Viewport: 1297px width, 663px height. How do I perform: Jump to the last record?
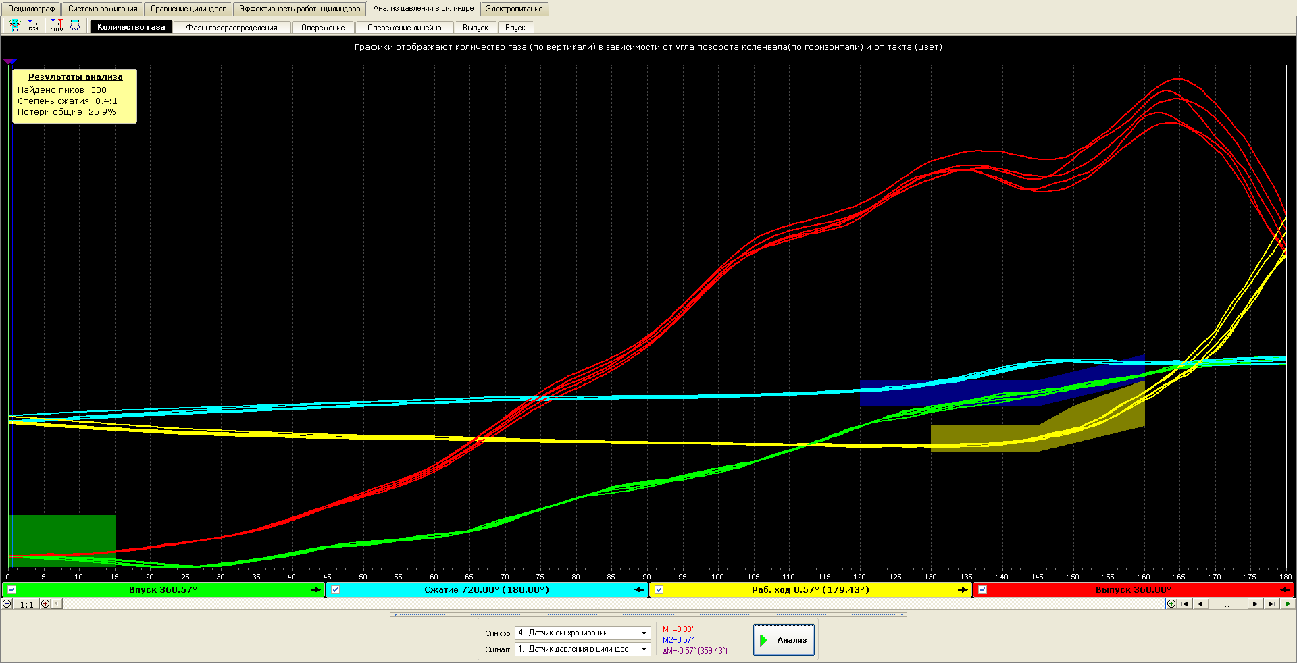[1271, 604]
